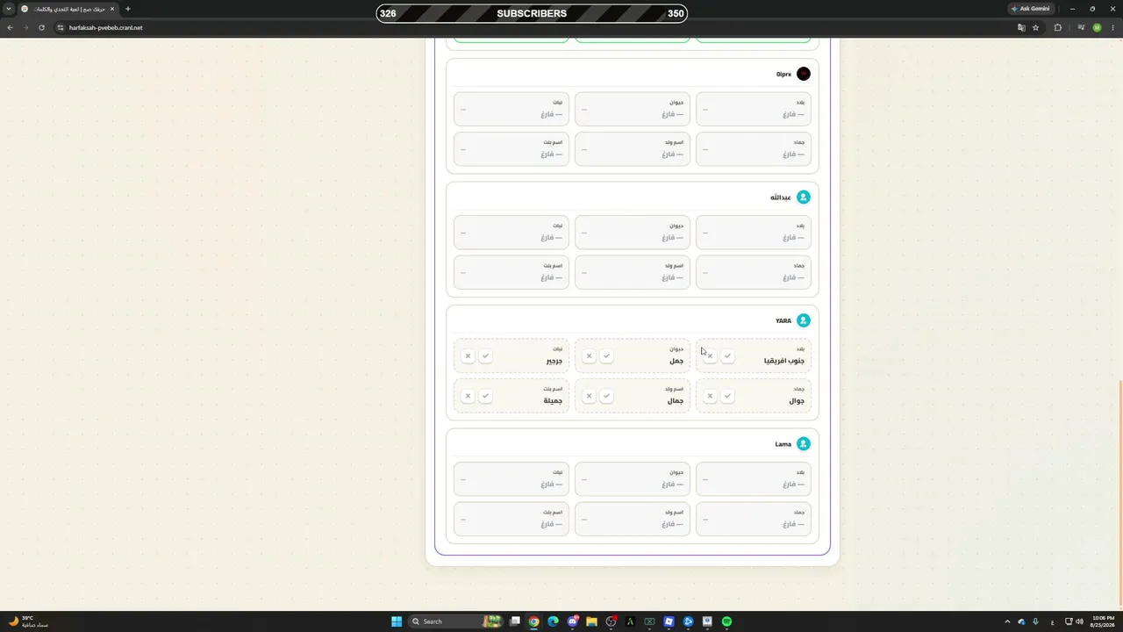The width and height of the screenshot is (1123, 632).
Task: Reject YARA's animal answer جمل
Action: pos(589,355)
